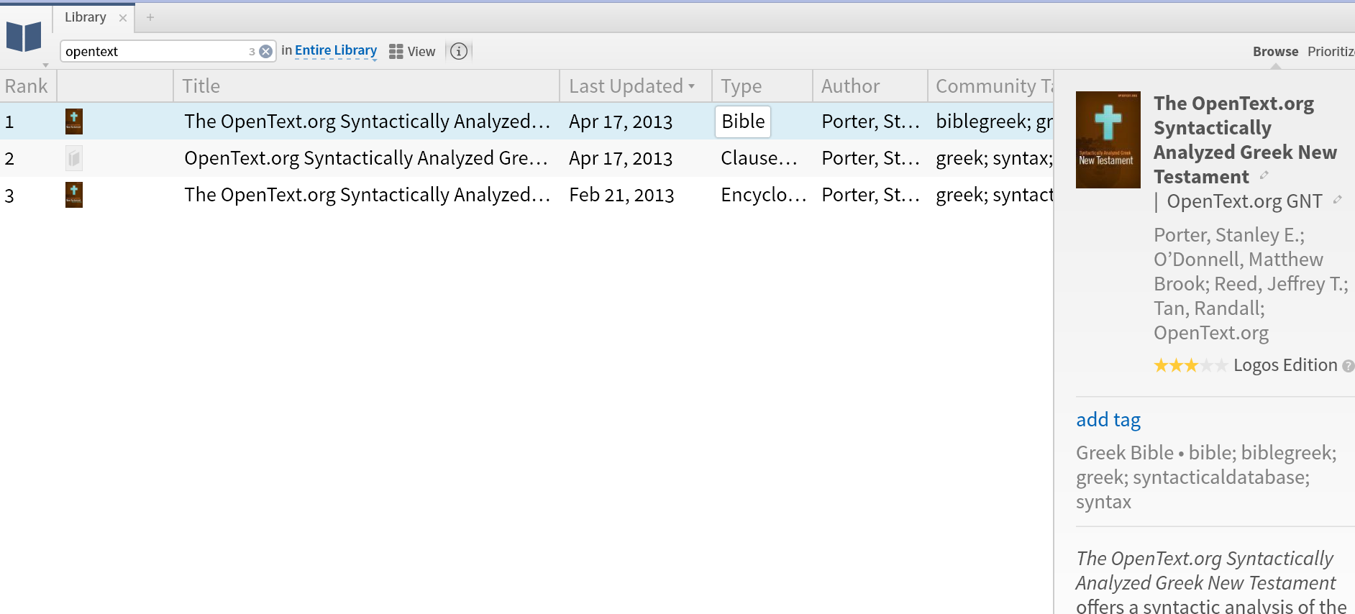
Task: Switch to the Browse tab
Action: point(1275,51)
